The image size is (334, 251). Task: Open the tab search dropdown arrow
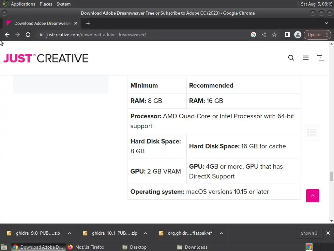(326, 23)
